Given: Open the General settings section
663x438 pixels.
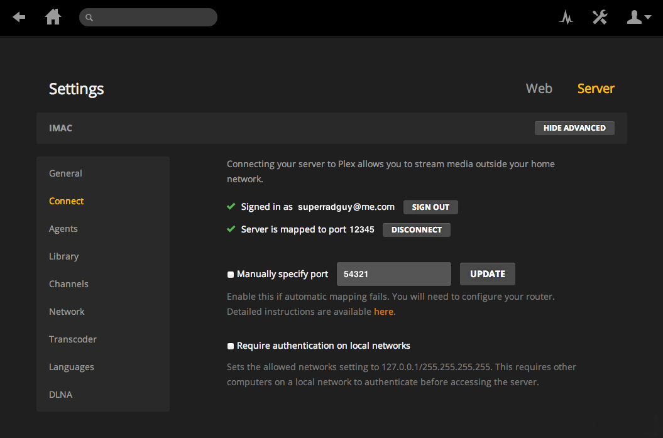Looking at the screenshot, I should point(65,173).
